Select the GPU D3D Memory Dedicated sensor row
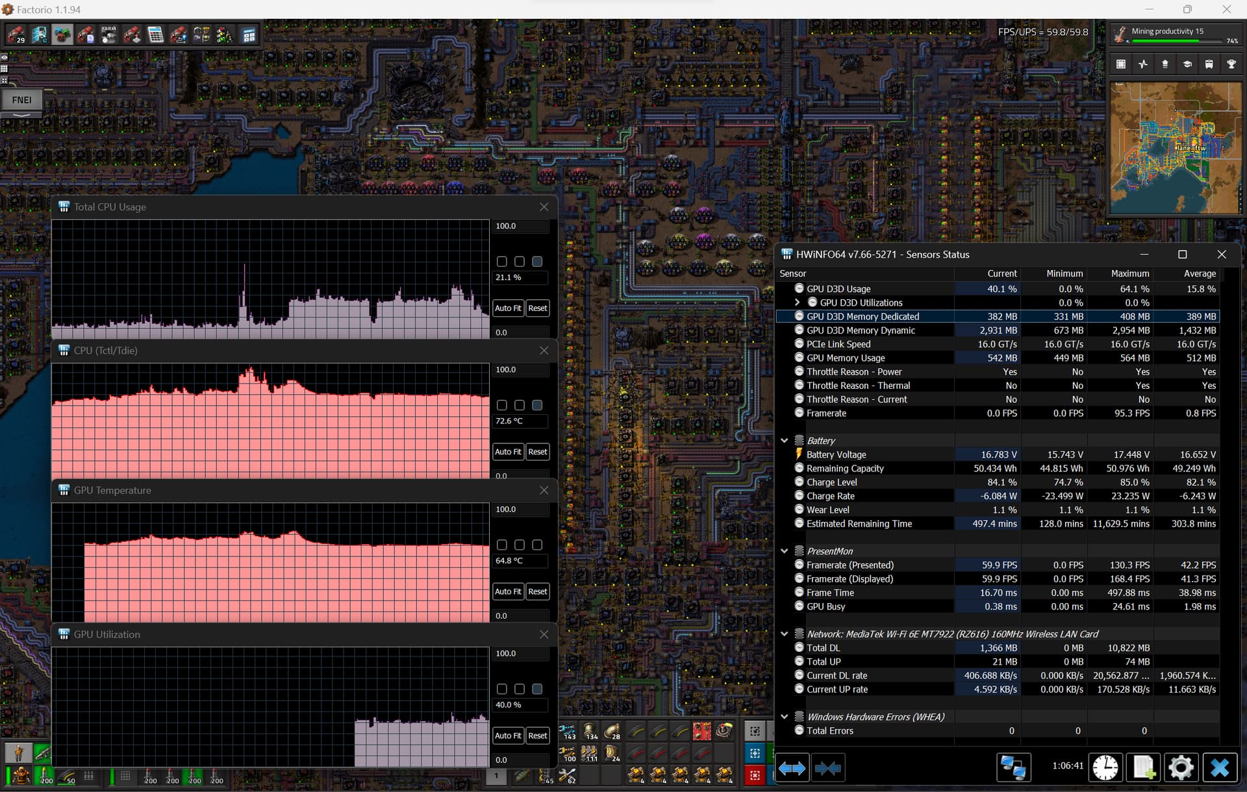The height and width of the screenshot is (792, 1247). click(x=998, y=316)
